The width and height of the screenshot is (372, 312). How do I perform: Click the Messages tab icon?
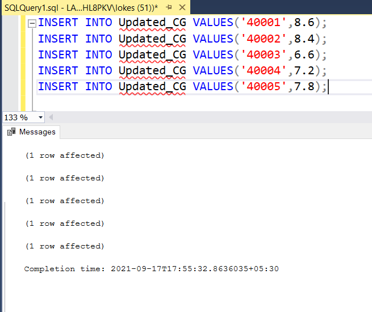click(11, 132)
